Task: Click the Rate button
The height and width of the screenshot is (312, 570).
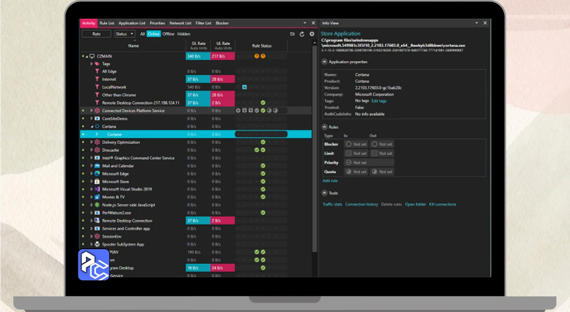Action: [x=96, y=34]
